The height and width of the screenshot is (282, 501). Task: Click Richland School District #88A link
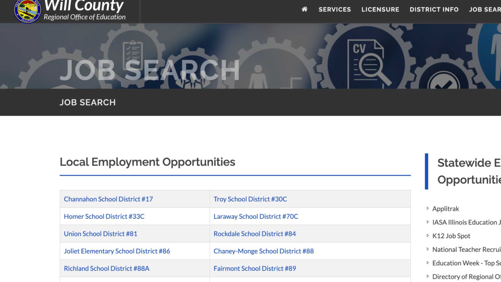[x=106, y=268]
